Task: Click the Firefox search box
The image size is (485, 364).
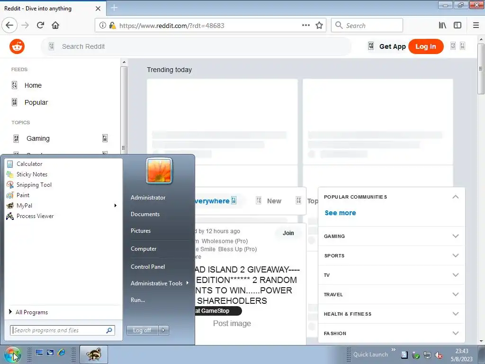Action: tap(367, 26)
